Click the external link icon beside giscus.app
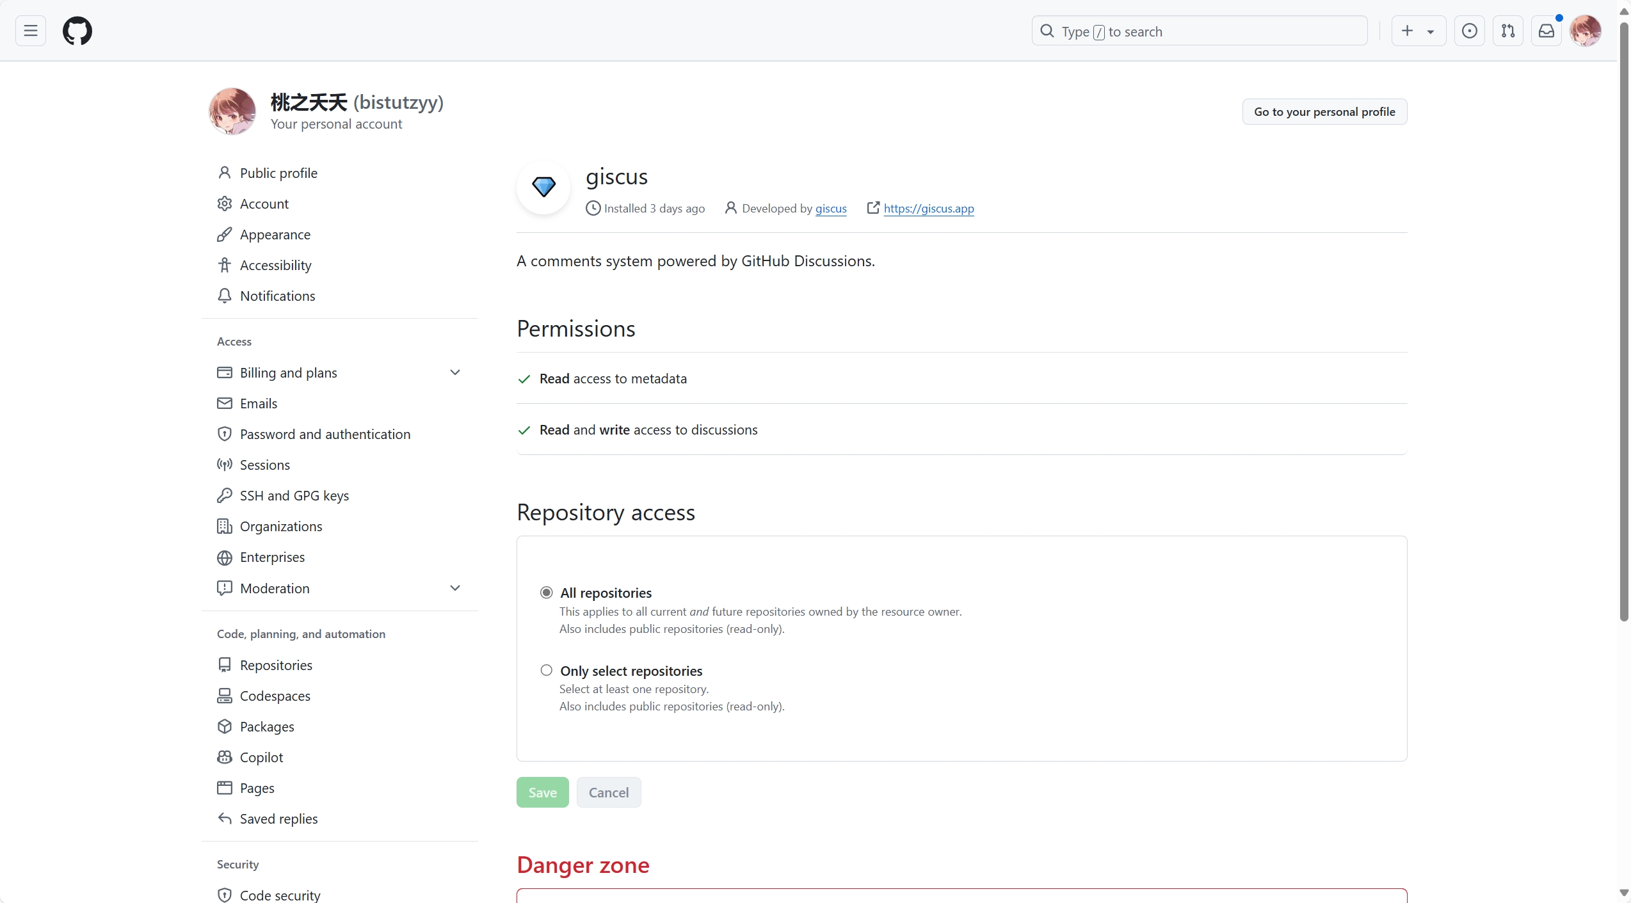Screen dimensions: 1631x903 coord(873,208)
